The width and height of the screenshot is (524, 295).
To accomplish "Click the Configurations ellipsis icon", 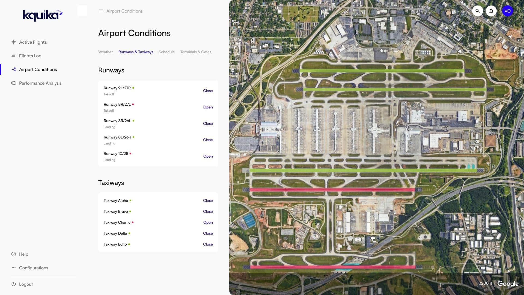I will pyautogui.click(x=14, y=268).
